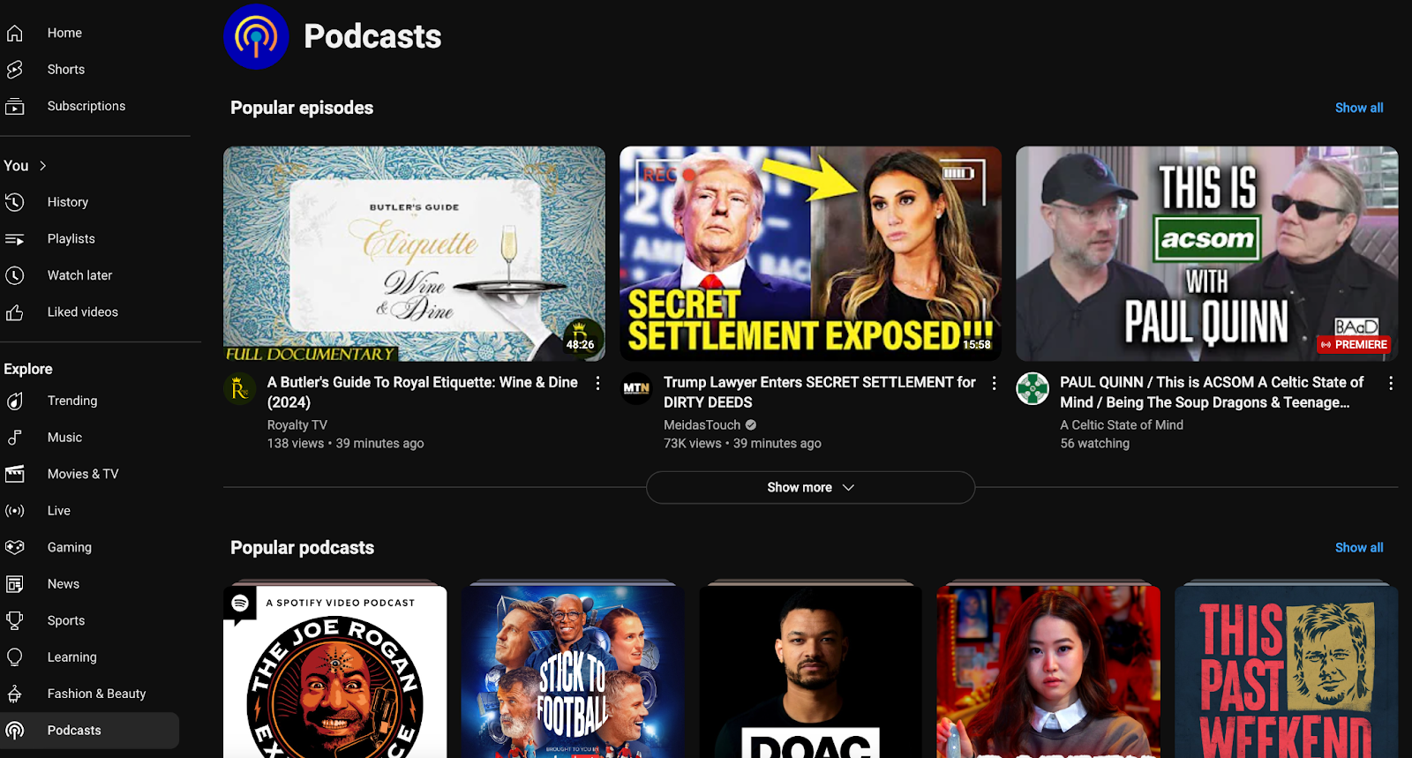Click the '56 watching' text
The height and width of the screenshot is (758, 1412).
(x=1094, y=444)
